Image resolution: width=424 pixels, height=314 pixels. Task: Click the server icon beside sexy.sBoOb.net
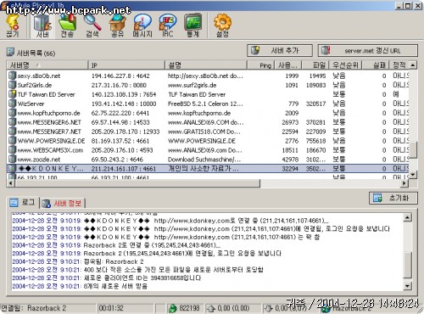click(12, 76)
